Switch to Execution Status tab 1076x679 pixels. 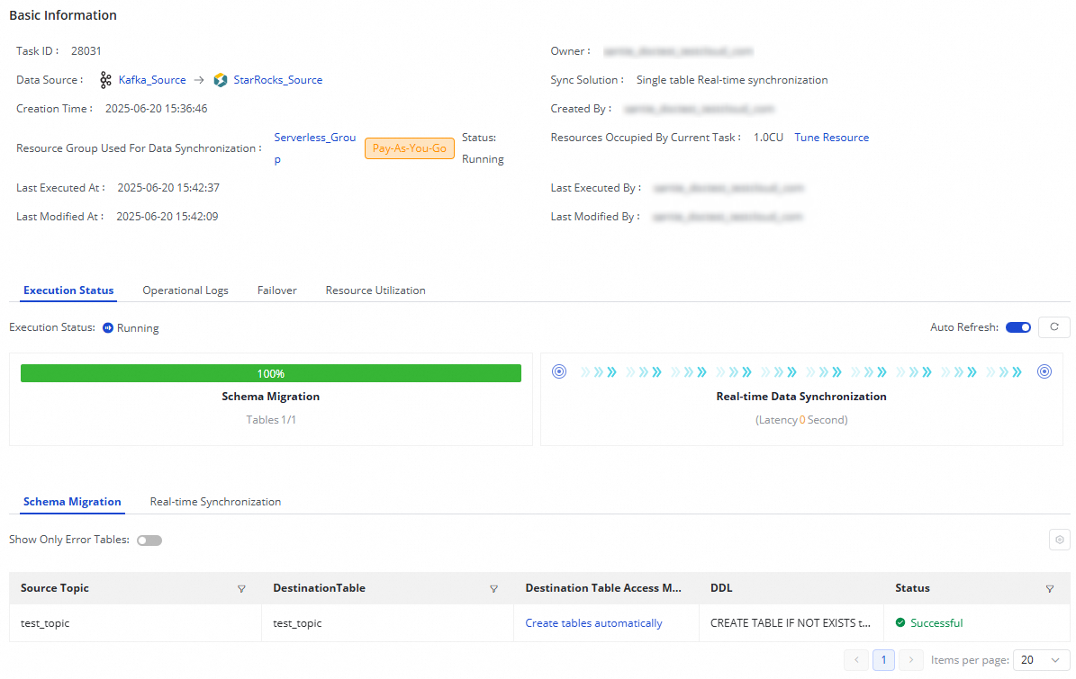tap(68, 290)
